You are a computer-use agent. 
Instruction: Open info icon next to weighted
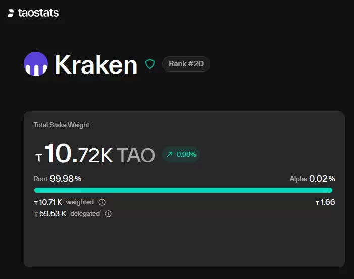(x=102, y=202)
